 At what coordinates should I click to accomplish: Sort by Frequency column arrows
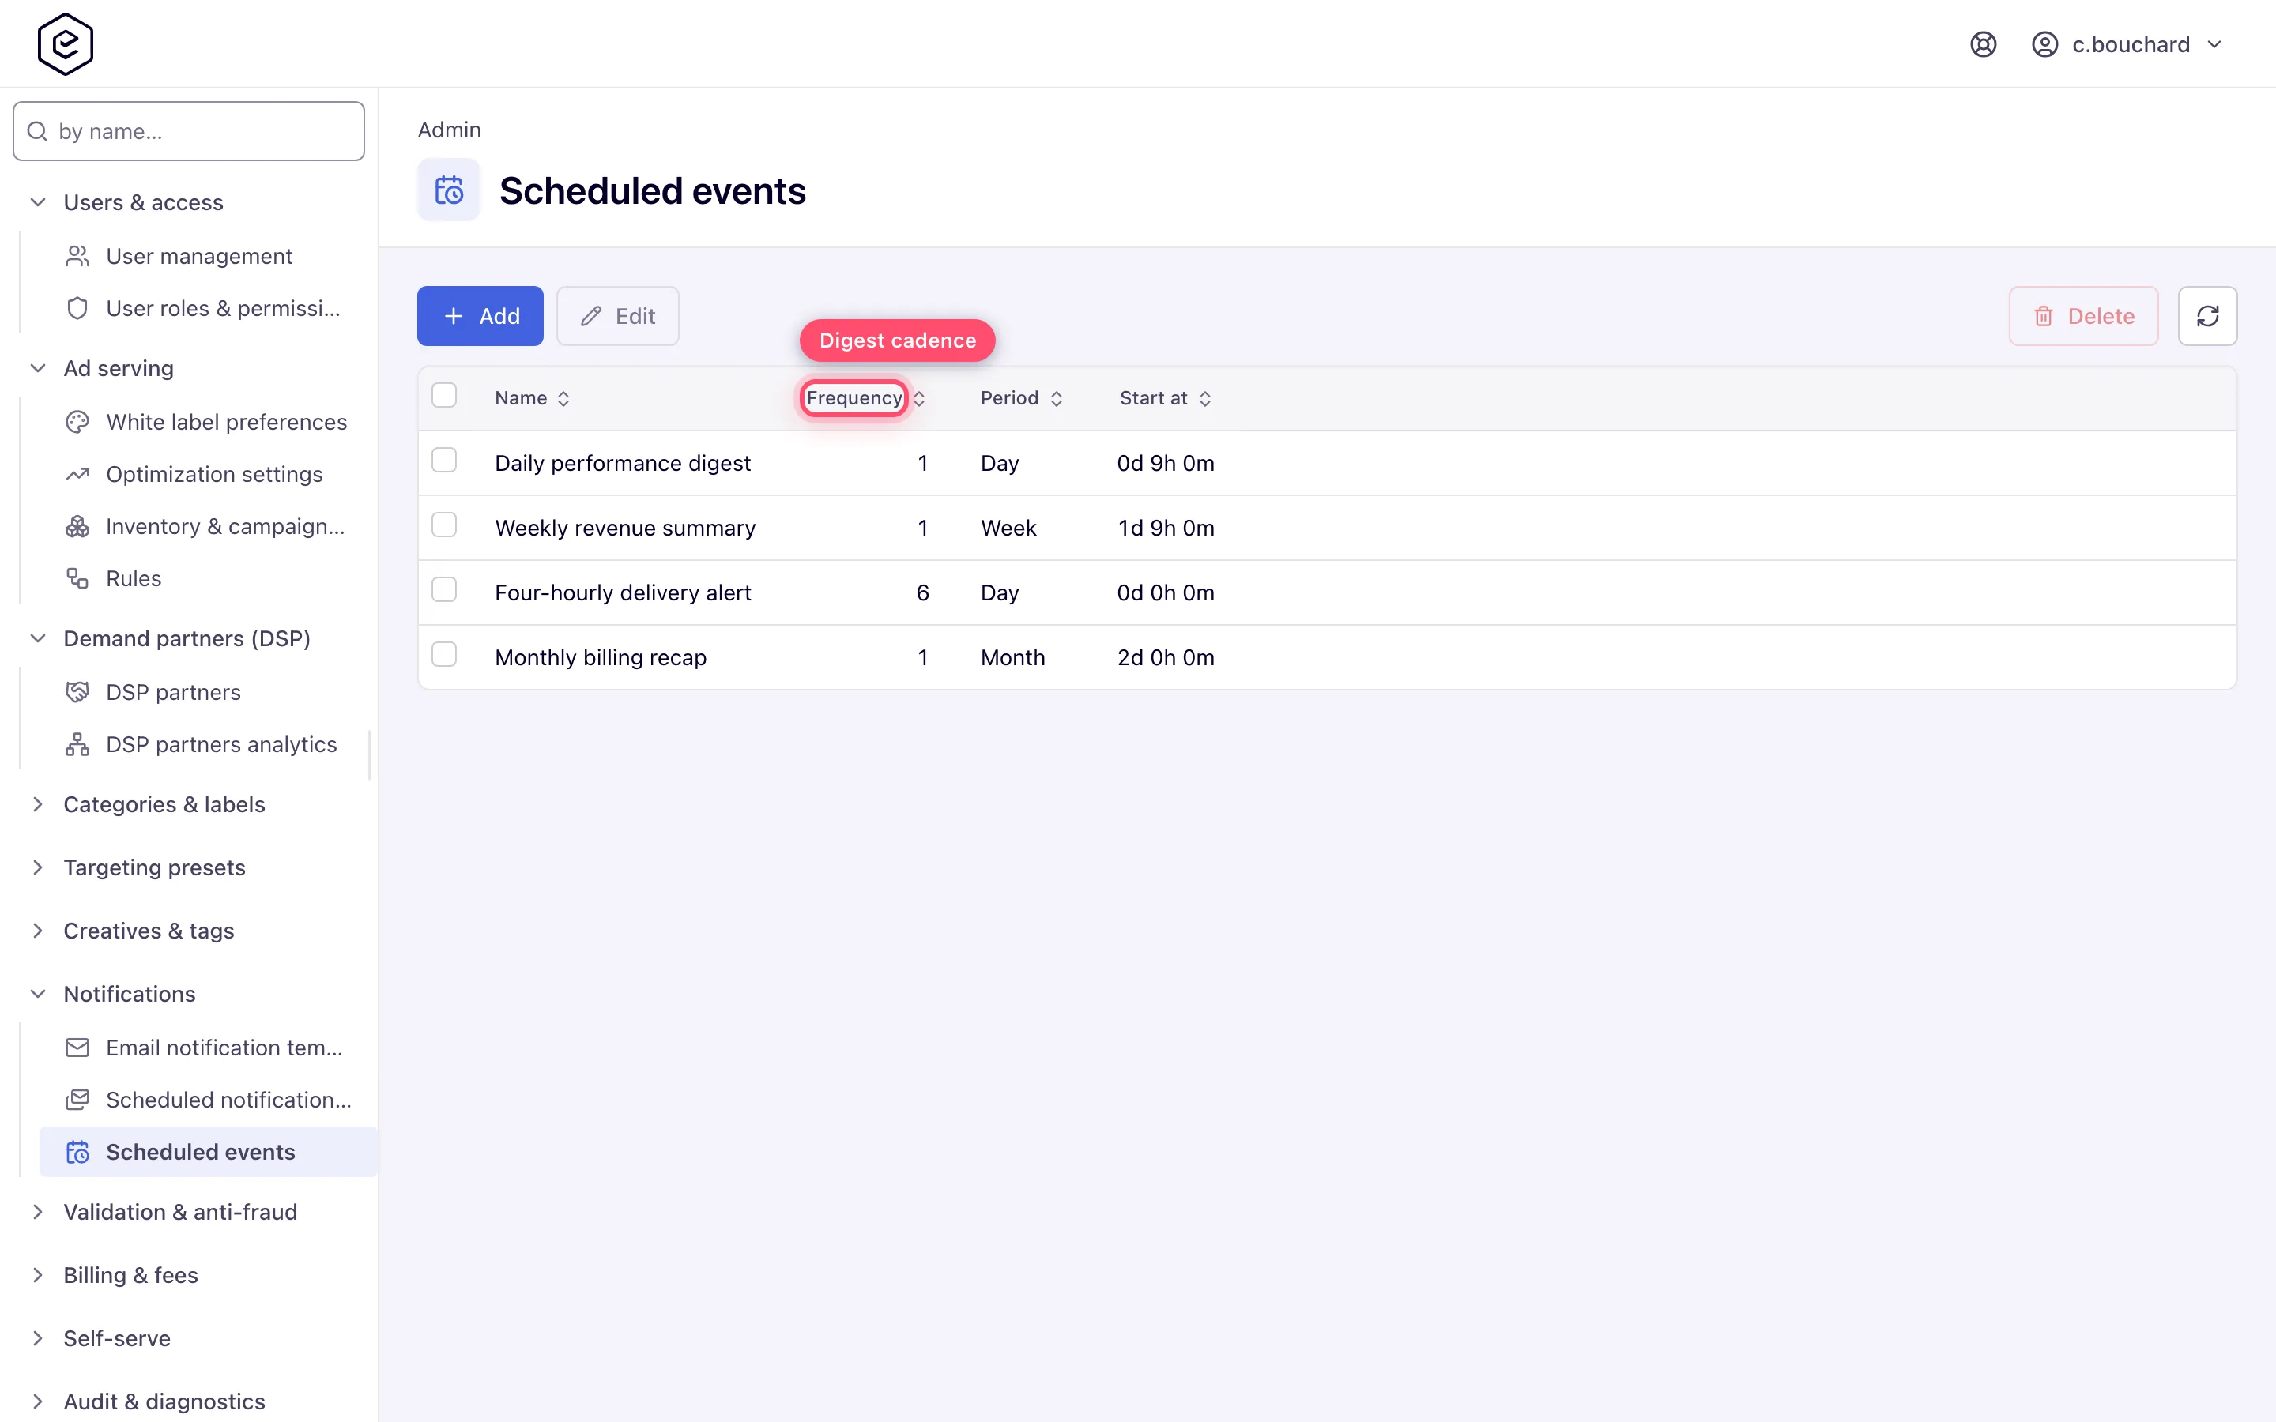coord(919,399)
